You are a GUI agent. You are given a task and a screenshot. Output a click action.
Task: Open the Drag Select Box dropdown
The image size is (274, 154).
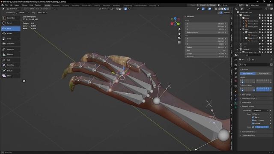(42, 13)
